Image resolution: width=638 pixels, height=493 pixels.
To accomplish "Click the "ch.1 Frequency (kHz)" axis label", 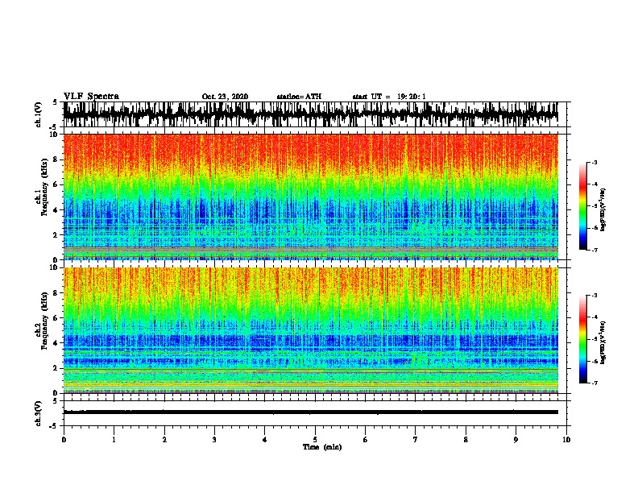I will (42, 188).
